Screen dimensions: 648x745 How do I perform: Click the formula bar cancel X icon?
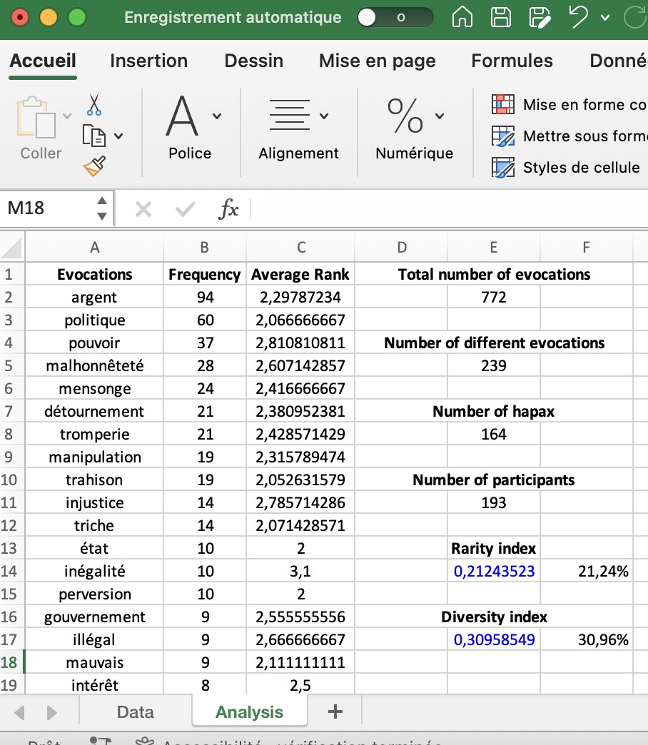[x=143, y=209]
